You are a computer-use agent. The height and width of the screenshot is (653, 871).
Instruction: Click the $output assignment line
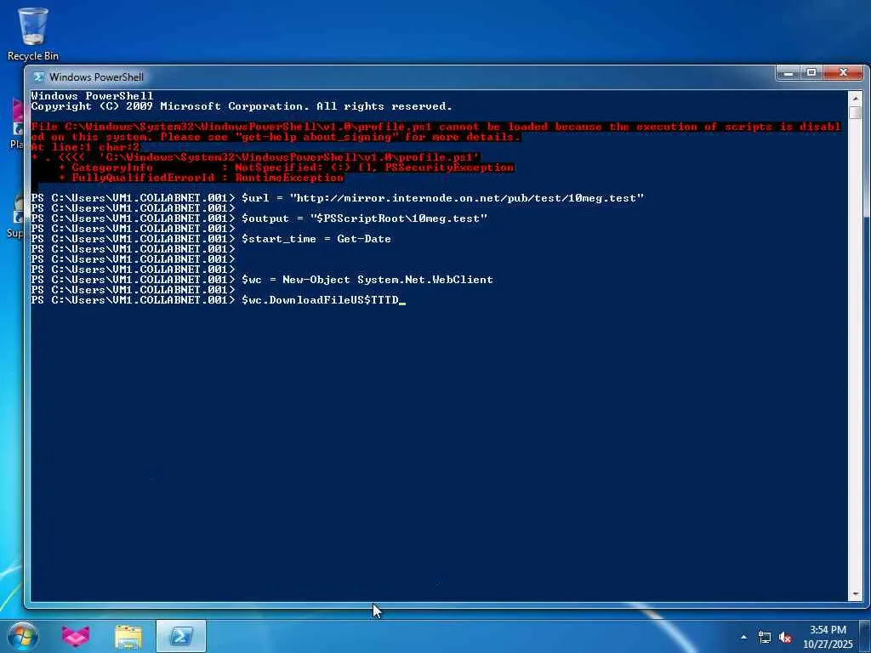(x=259, y=219)
